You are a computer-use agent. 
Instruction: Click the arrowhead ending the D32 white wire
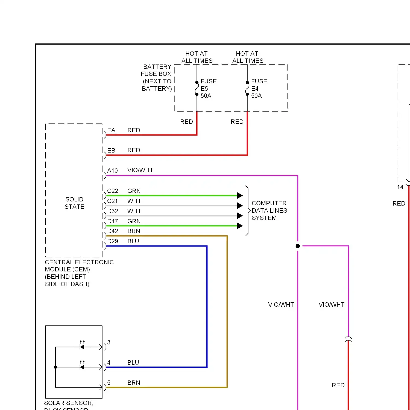pos(240,216)
